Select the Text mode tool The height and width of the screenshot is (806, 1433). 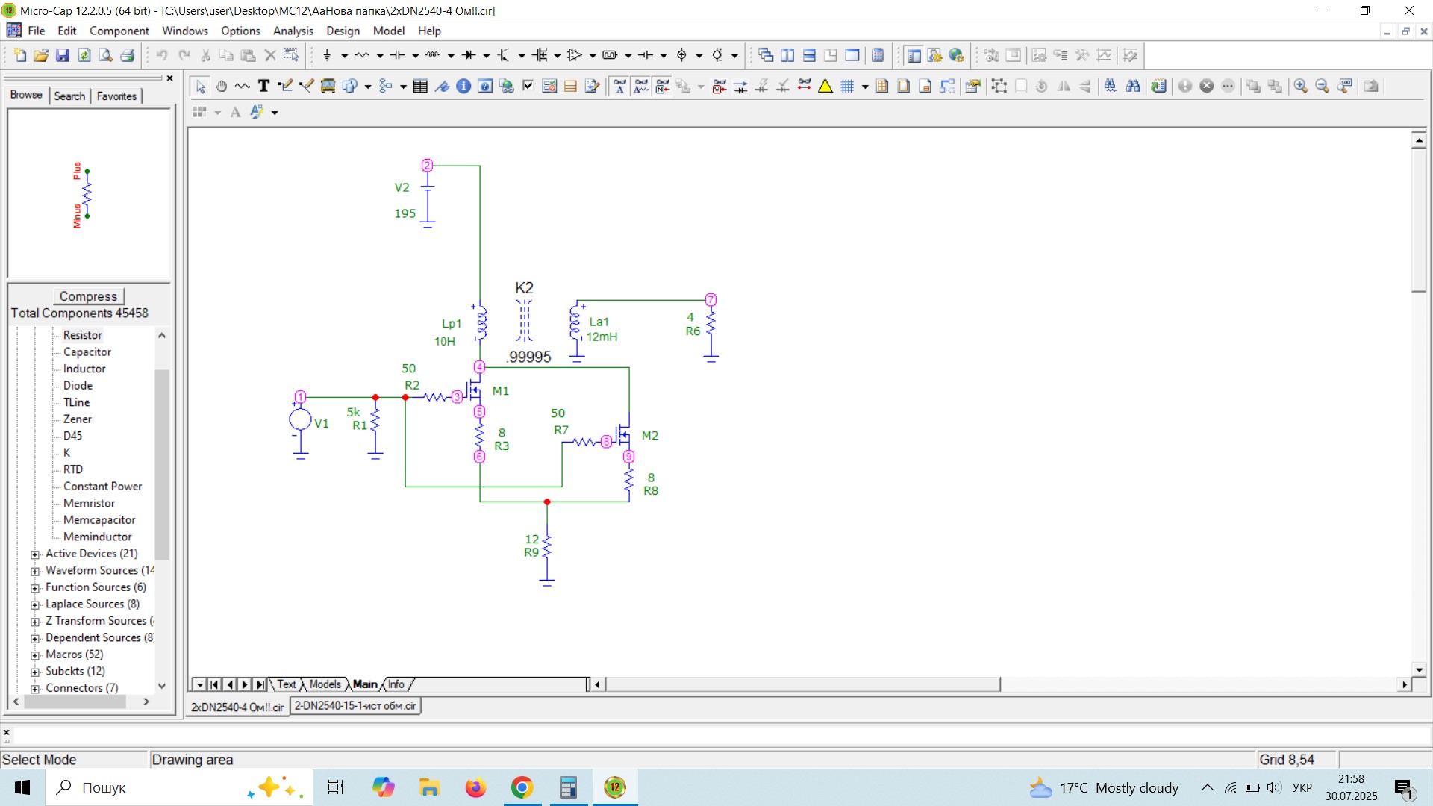(x=263, y=87)
